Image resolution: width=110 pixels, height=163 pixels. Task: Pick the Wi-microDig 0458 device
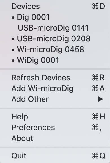coord(55,49)
